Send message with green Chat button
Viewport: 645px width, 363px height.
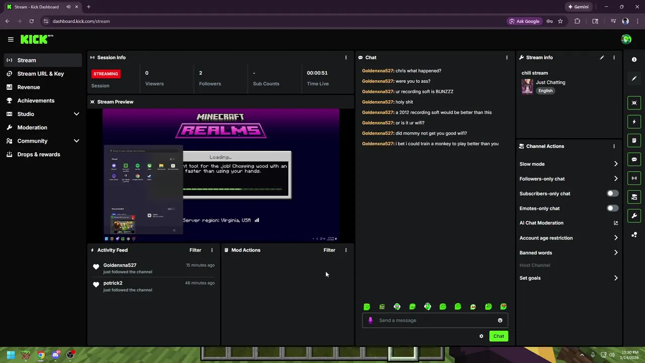coord(498,336)
